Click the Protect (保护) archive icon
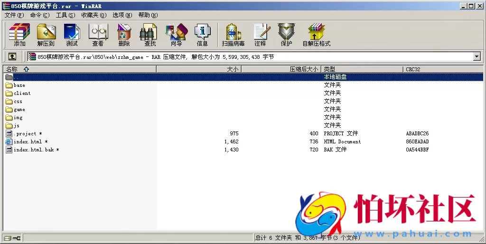 point(286,35)
